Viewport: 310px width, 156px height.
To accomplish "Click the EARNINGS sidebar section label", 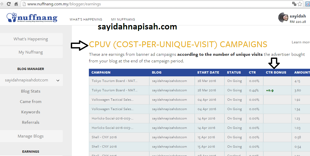I will 31,151.
